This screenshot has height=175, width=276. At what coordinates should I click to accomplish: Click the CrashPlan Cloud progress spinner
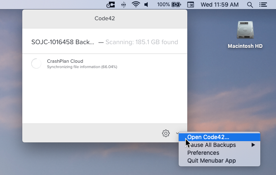[x=36, y=64]
